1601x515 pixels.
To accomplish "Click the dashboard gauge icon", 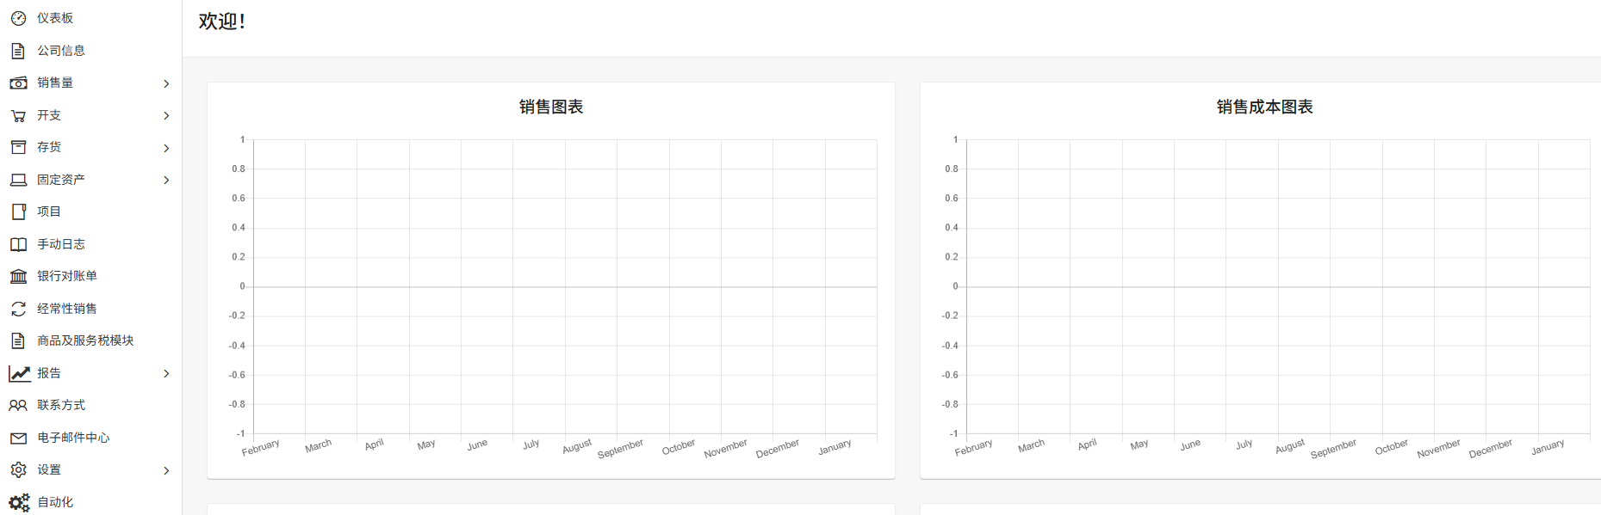I will point(18,18).
